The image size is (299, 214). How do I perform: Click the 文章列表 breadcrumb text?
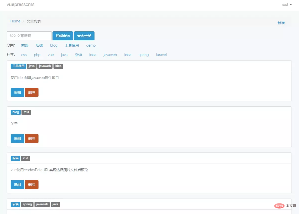pyautogui.click(x=34, y=21)
